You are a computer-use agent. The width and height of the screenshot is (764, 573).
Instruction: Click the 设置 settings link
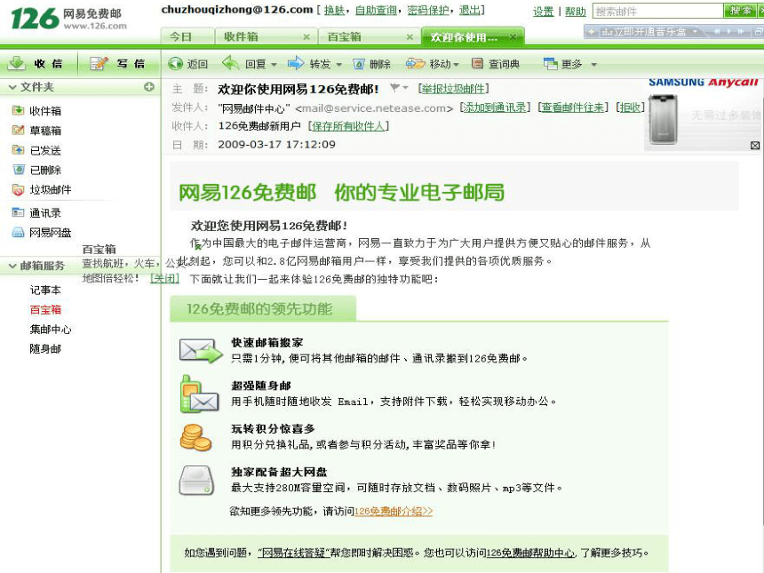[544, 12]
